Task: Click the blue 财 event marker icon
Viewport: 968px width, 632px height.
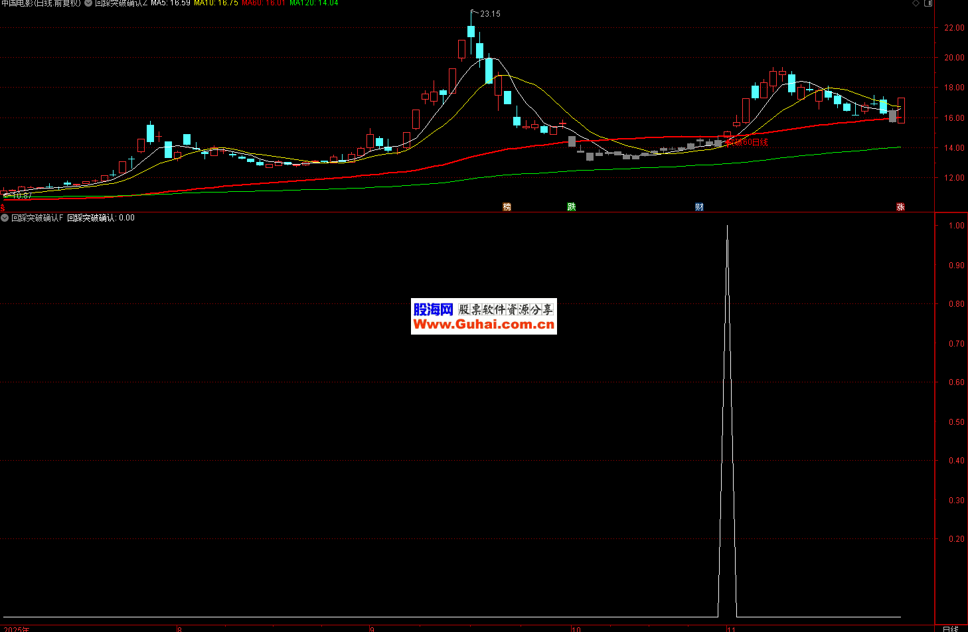Action: [699, 207]
